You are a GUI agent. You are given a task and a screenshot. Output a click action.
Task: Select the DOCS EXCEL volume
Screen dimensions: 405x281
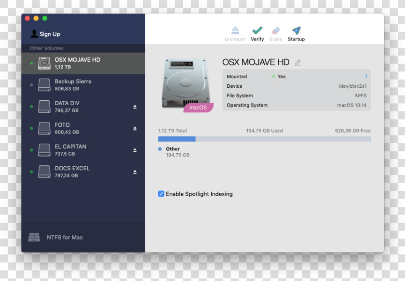(83, 172)
